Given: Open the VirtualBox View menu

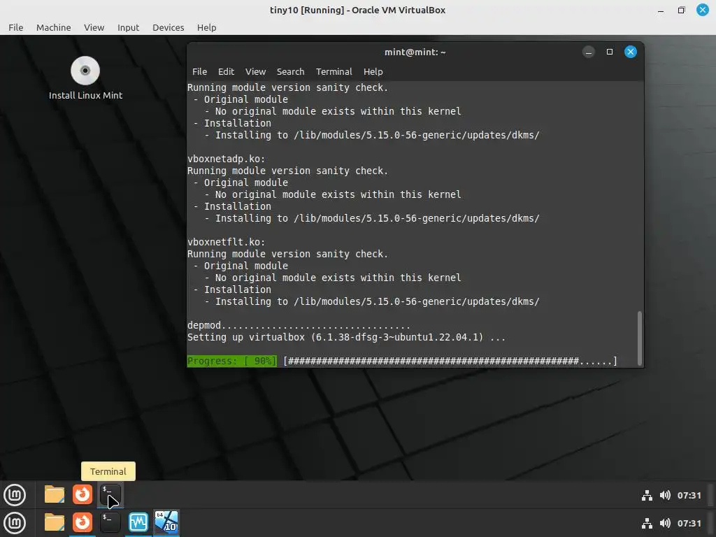Looking at the screenshot, I should [94, 27].
